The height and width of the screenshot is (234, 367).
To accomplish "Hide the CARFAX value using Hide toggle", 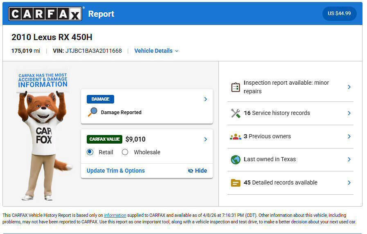I will tap(197, 171).
